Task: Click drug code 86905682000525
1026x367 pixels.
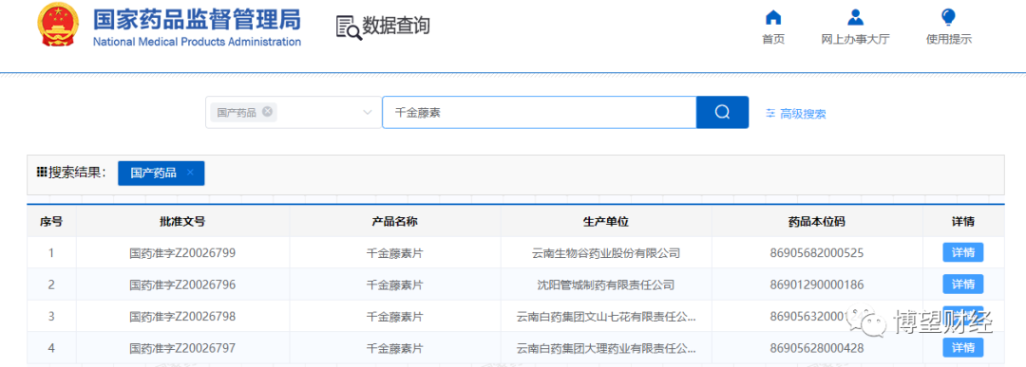Action: [x=817, y=252]
